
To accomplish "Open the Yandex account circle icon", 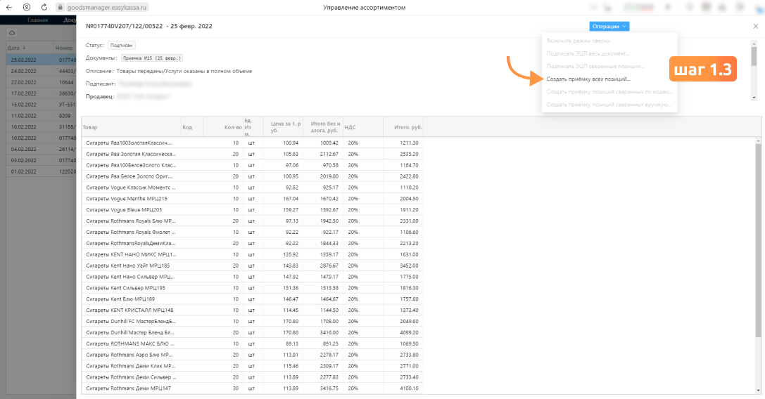I will coord(27,7).
